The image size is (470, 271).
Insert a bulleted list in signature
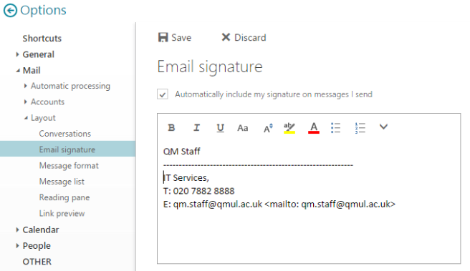(x=336, y=128)
